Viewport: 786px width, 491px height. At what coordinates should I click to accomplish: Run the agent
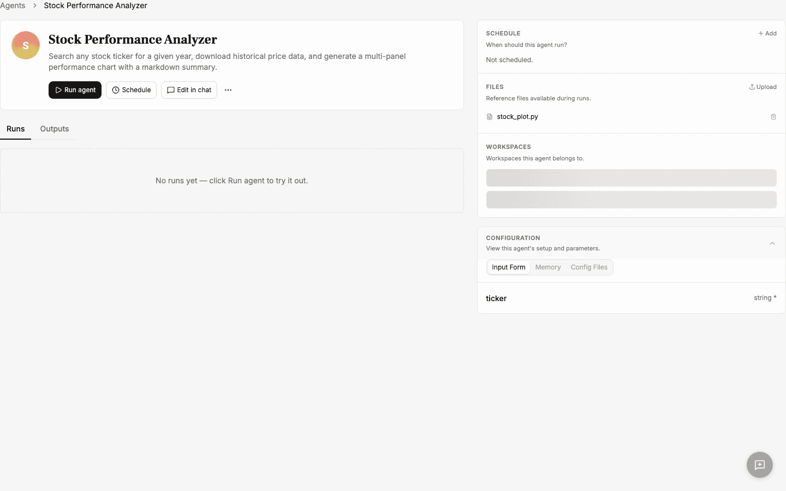(x=75, y=90)
